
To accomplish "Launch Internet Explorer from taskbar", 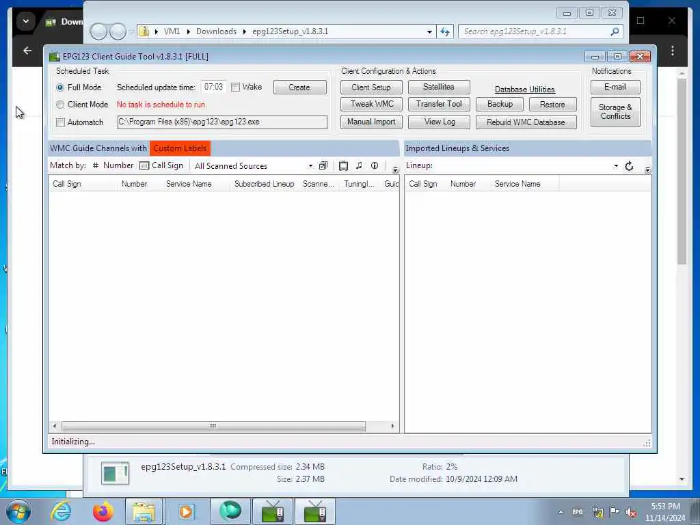I will coord(61,511).
